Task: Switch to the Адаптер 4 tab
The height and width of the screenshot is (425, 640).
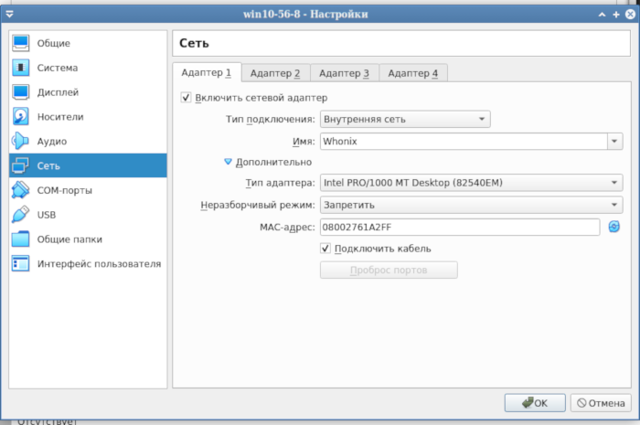Action: 412,73
